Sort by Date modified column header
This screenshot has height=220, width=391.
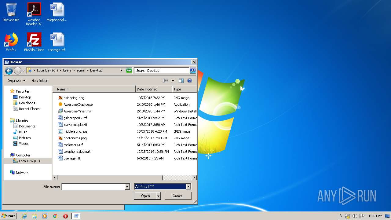tap(154, 89)
